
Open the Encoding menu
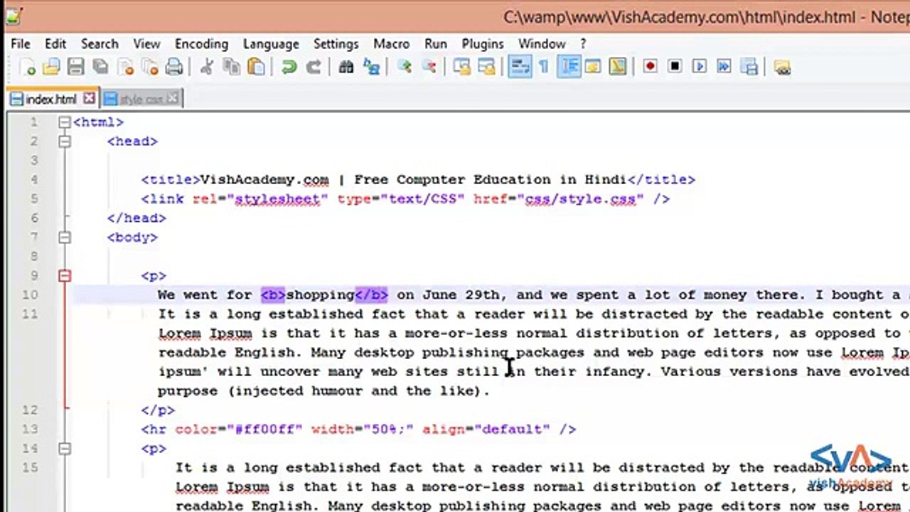pyautogui.click(x=201, y=44)
